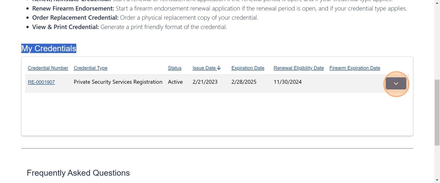Open credential RE-0001907 link
This screenshot has width=440, height=183.
[x=41, y=82]
